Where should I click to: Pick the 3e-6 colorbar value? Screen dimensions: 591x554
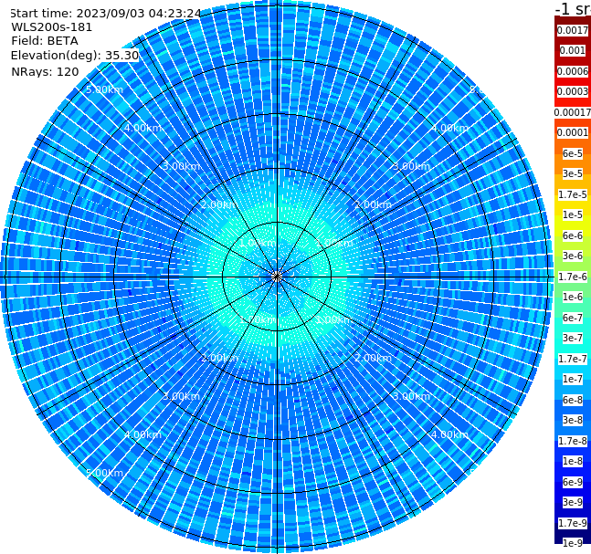(573, 256)
